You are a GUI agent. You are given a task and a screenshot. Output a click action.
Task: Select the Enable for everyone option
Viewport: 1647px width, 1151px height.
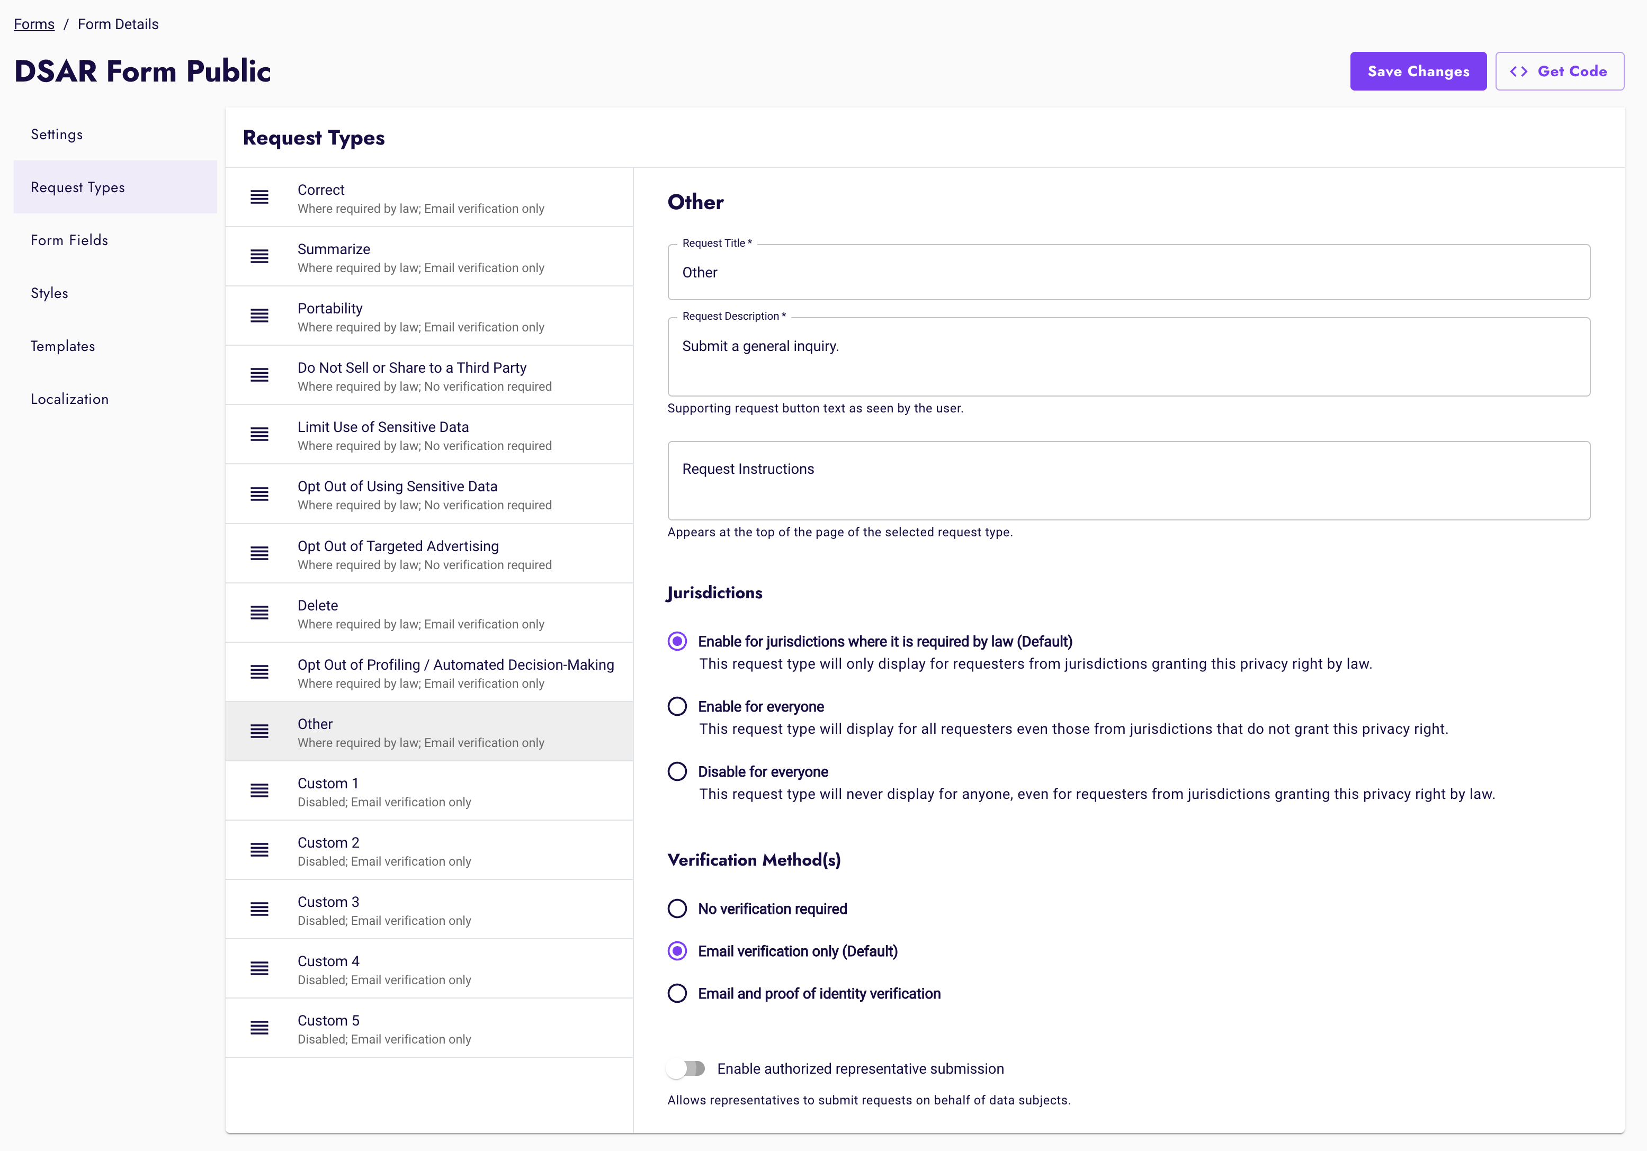pyautogui.click(x=676, y=706)
